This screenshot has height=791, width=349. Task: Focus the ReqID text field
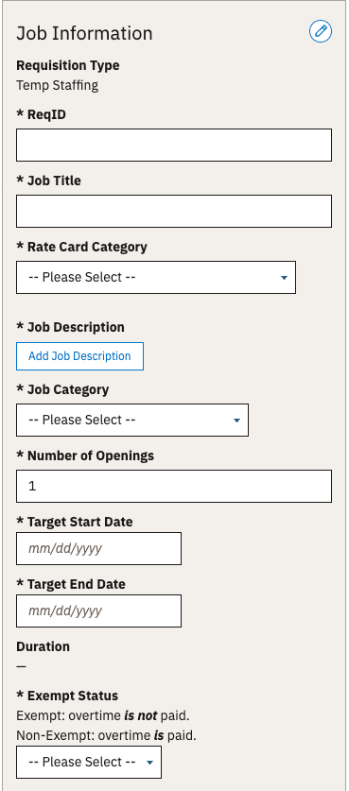point(174,146)
